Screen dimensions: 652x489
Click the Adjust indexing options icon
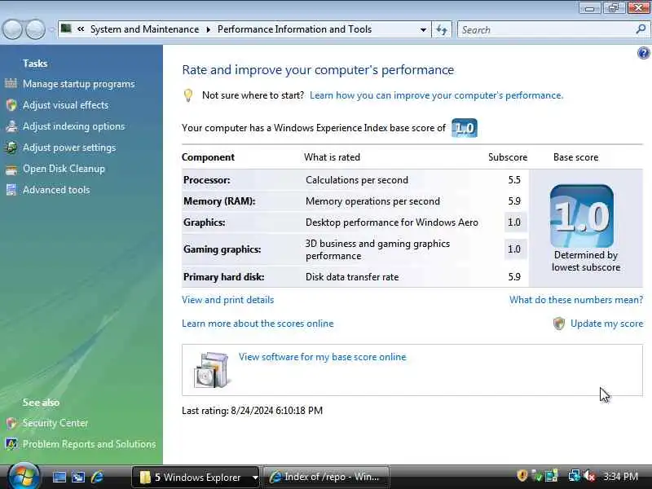click(11, 126)
